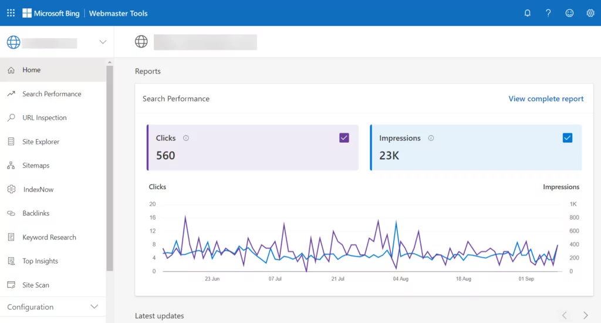Go to previous Latest updates item
This screenshot has height=323, width=601.
click(x=564, y=315)
